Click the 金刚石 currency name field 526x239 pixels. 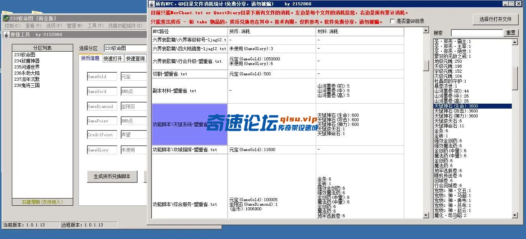pyautogui.click(x=134, y=106)
